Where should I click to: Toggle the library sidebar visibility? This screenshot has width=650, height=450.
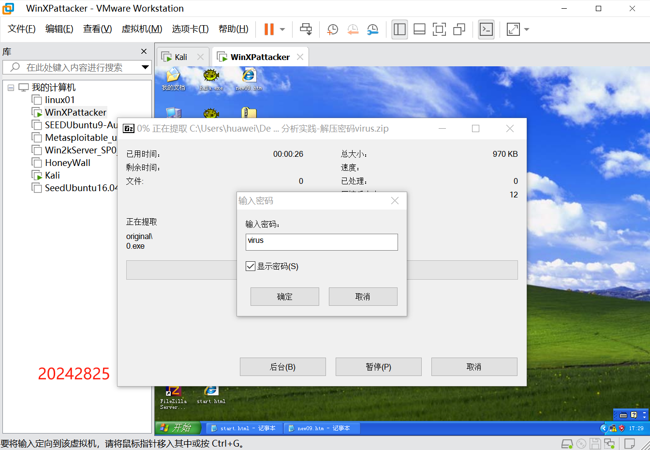pyautogui.click(x=399, y=30)
